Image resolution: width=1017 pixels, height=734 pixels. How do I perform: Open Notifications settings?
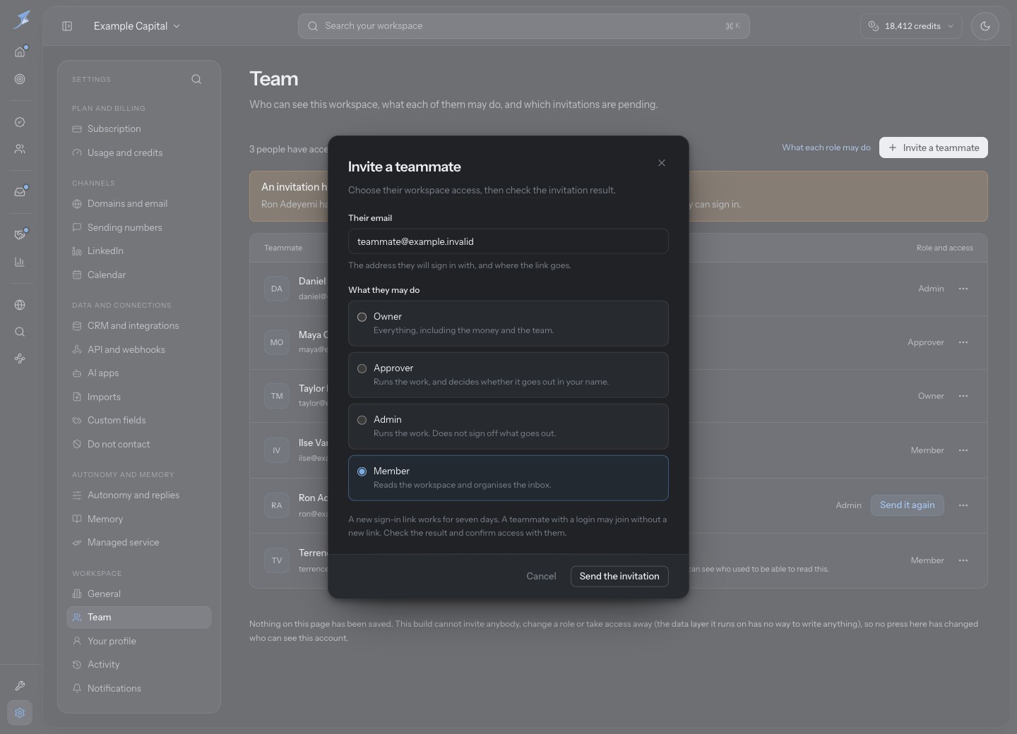click(x=138, y=689)
